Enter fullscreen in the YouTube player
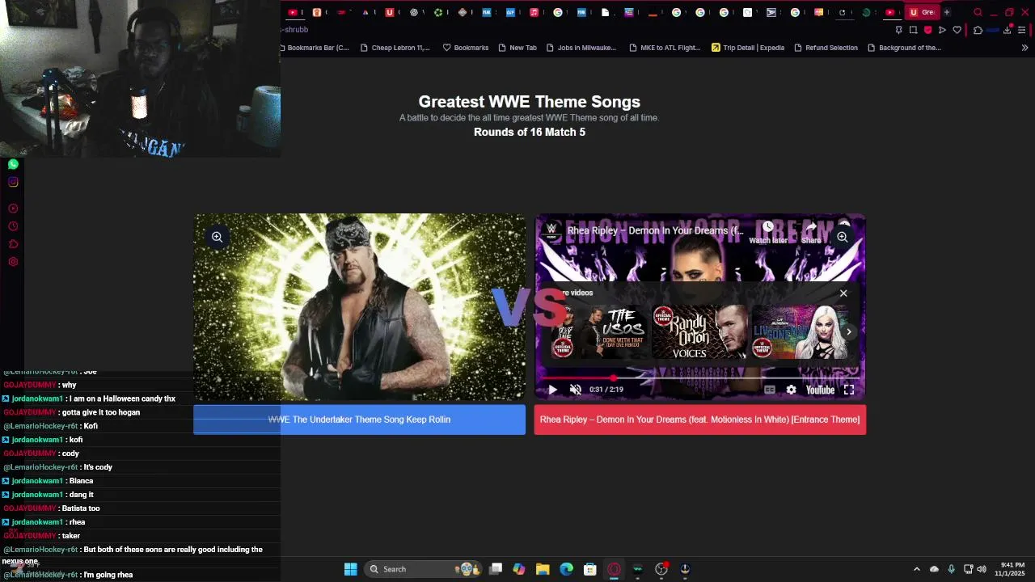 849,390
